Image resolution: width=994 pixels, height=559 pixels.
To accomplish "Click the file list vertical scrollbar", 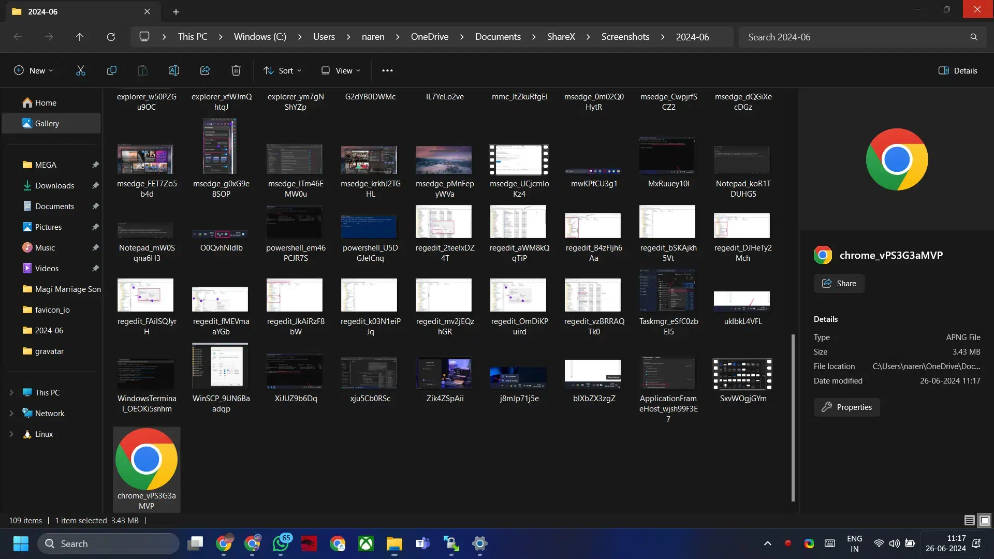I will pyautogui.click(x=793, y=417).
